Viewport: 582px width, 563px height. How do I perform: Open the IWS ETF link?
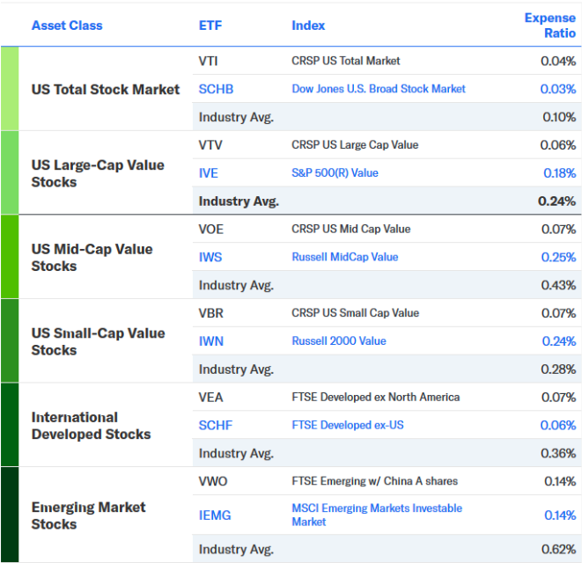(210, 257)
